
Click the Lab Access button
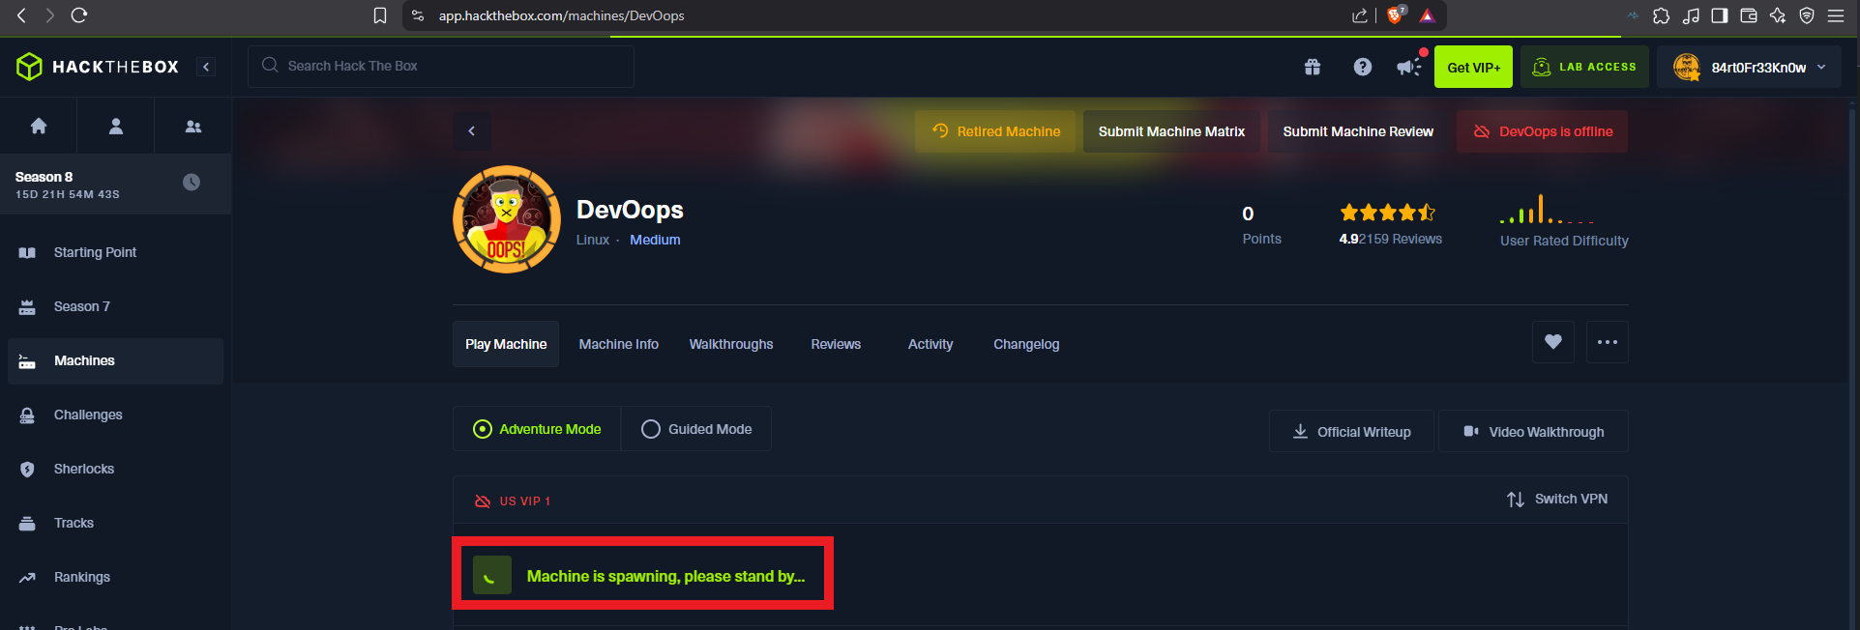(x=1584, y=67)
